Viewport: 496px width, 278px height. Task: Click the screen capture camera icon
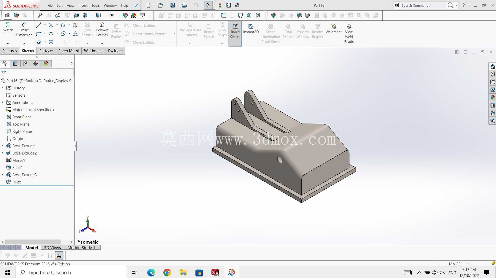click(8, 16)
